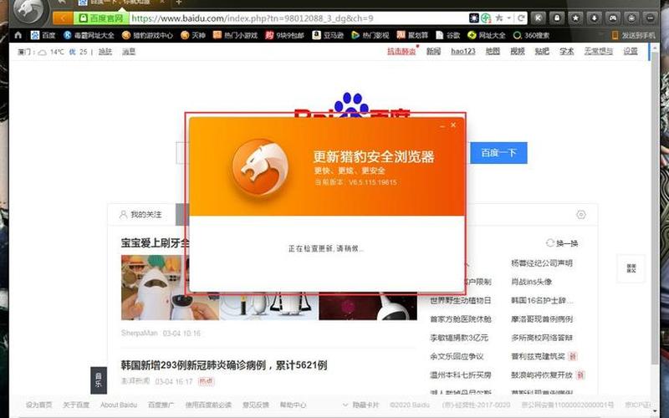Open 地图 in Baidu navigation

(x=493, y=51)
